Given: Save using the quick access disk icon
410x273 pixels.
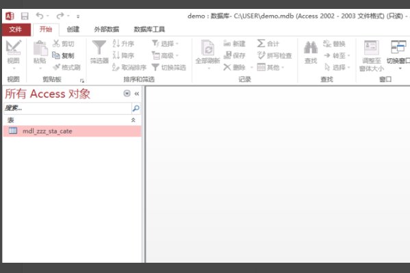Looking at the screenshot, I should point(25,16).
